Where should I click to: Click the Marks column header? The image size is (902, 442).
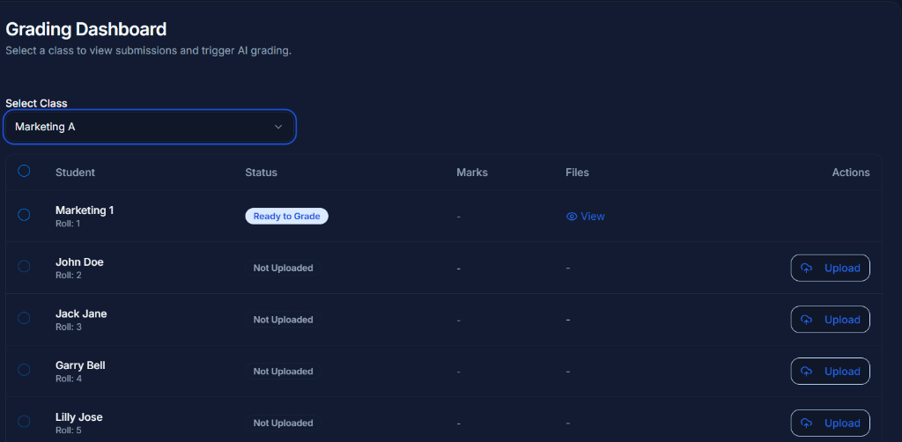coord(471,173)
